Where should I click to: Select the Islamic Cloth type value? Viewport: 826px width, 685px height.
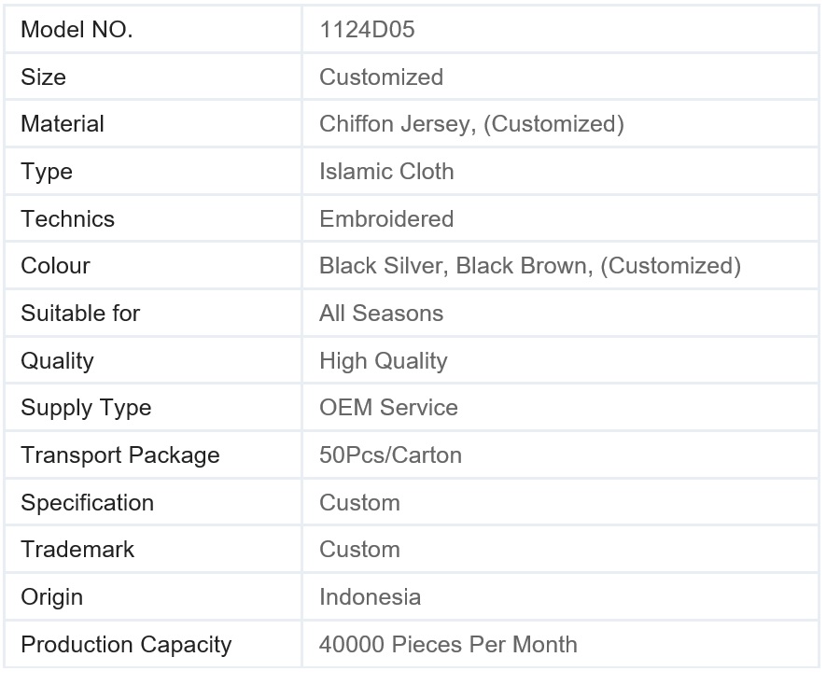coord(386,172)
